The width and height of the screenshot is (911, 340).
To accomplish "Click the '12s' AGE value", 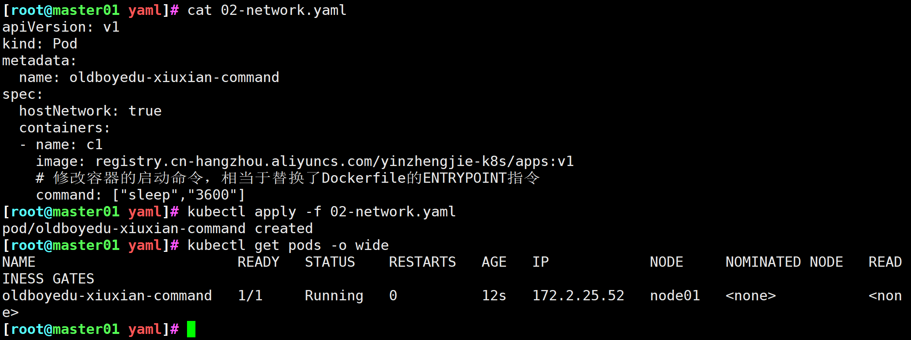I will 494,296.
